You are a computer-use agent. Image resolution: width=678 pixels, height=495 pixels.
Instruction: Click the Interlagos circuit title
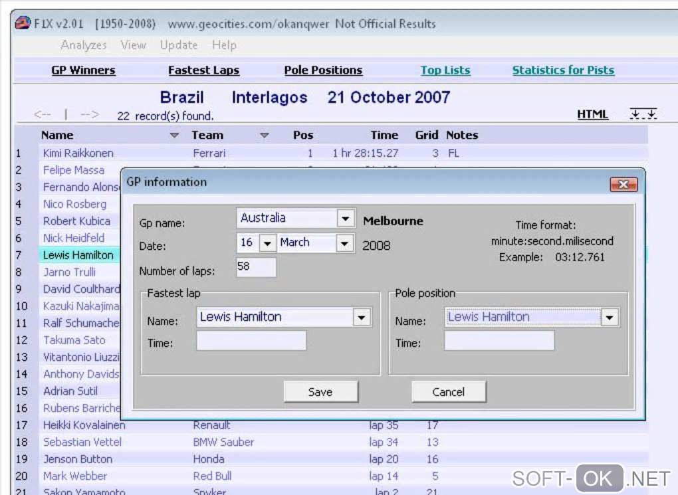[269, 97]
